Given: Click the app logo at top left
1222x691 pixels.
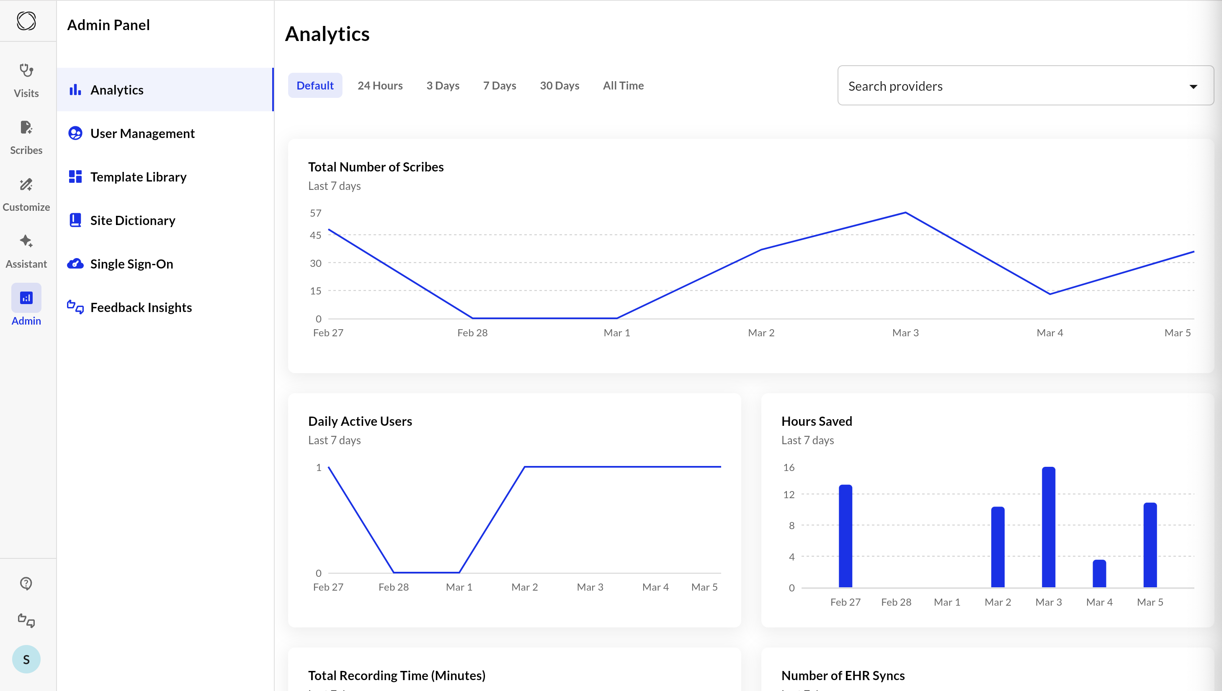Looking at the screenshot, I should pyautogui.click(x=26, y=21).
